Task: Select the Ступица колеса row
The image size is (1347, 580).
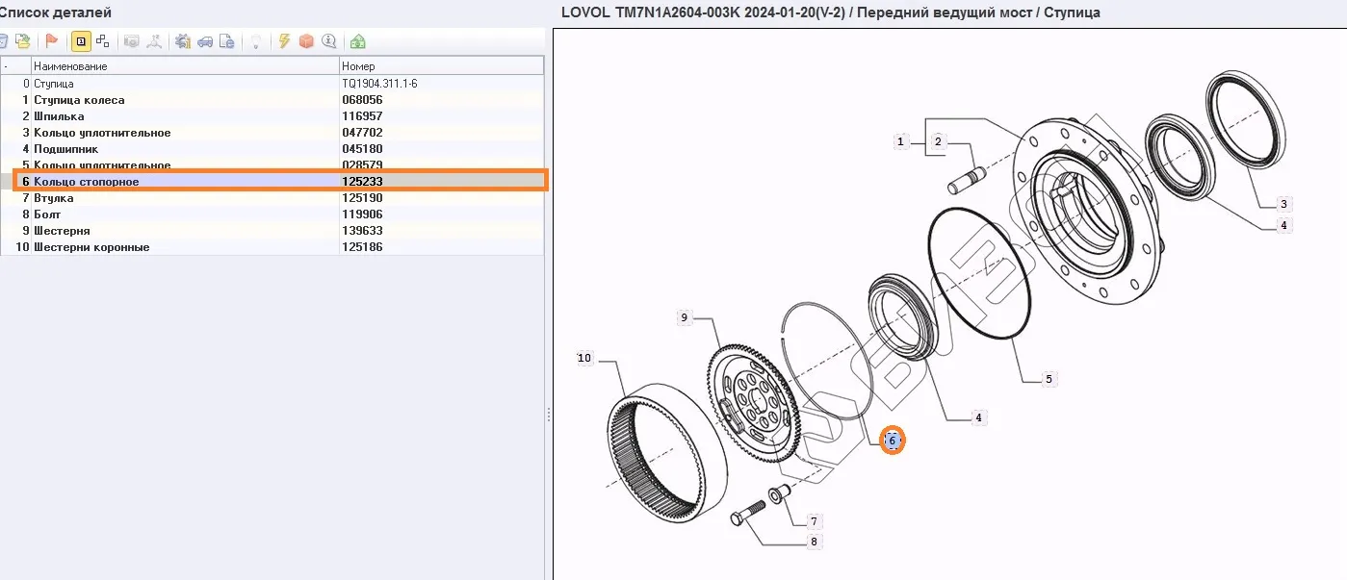Action: [79, 100]
